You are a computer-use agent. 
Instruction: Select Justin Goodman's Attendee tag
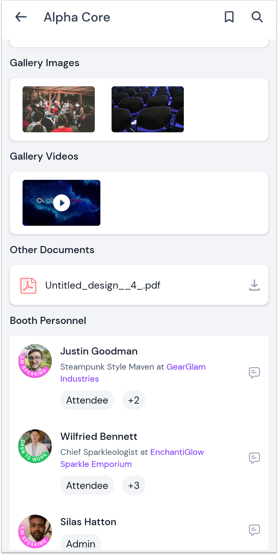point(87,400)
